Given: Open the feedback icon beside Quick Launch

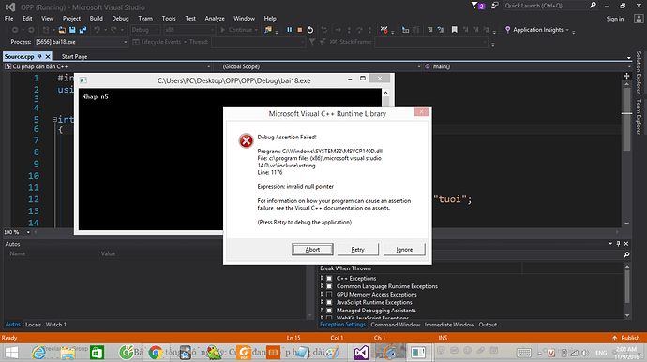Looking at the screenshot, I should point(495,6).
